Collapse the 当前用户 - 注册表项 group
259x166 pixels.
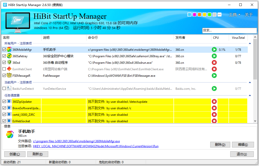coord(250,82)
